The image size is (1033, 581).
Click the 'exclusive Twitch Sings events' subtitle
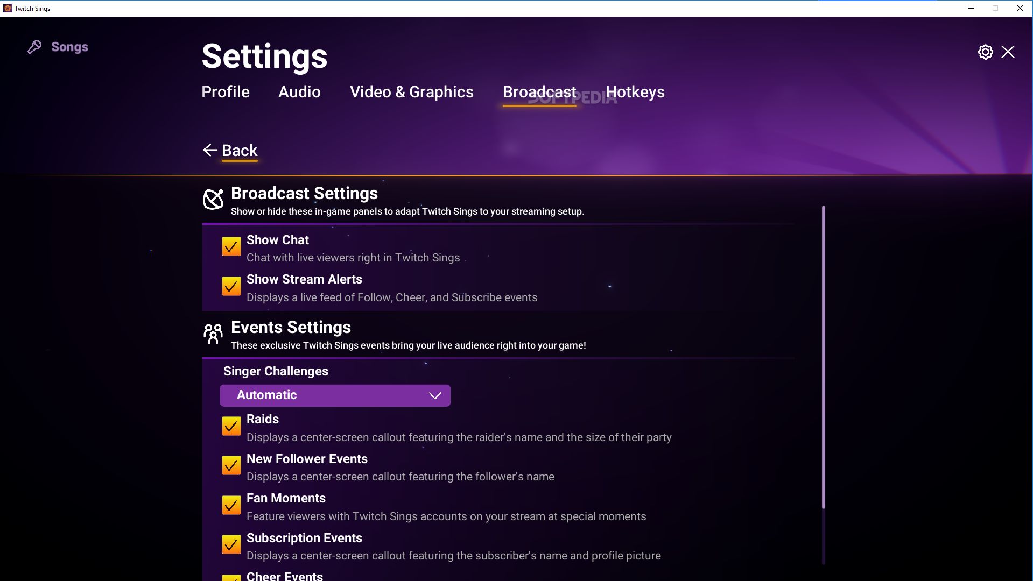(x=409, y=345)
